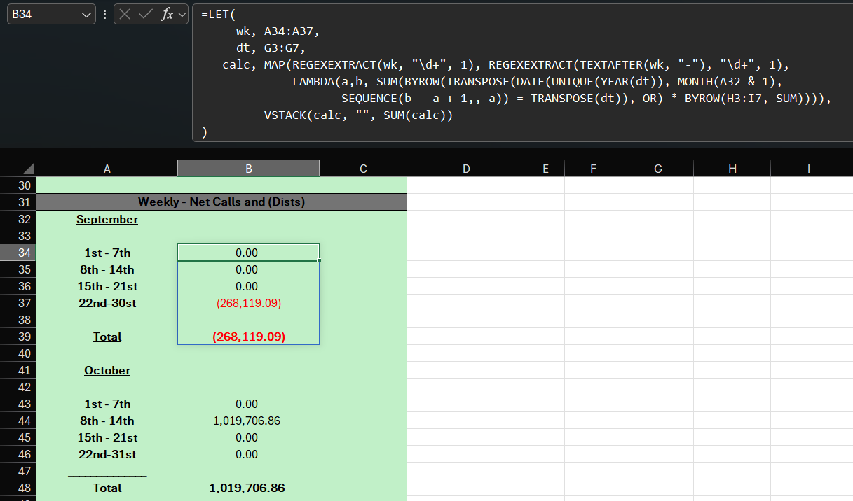Select row 39 header

(18, 337)
